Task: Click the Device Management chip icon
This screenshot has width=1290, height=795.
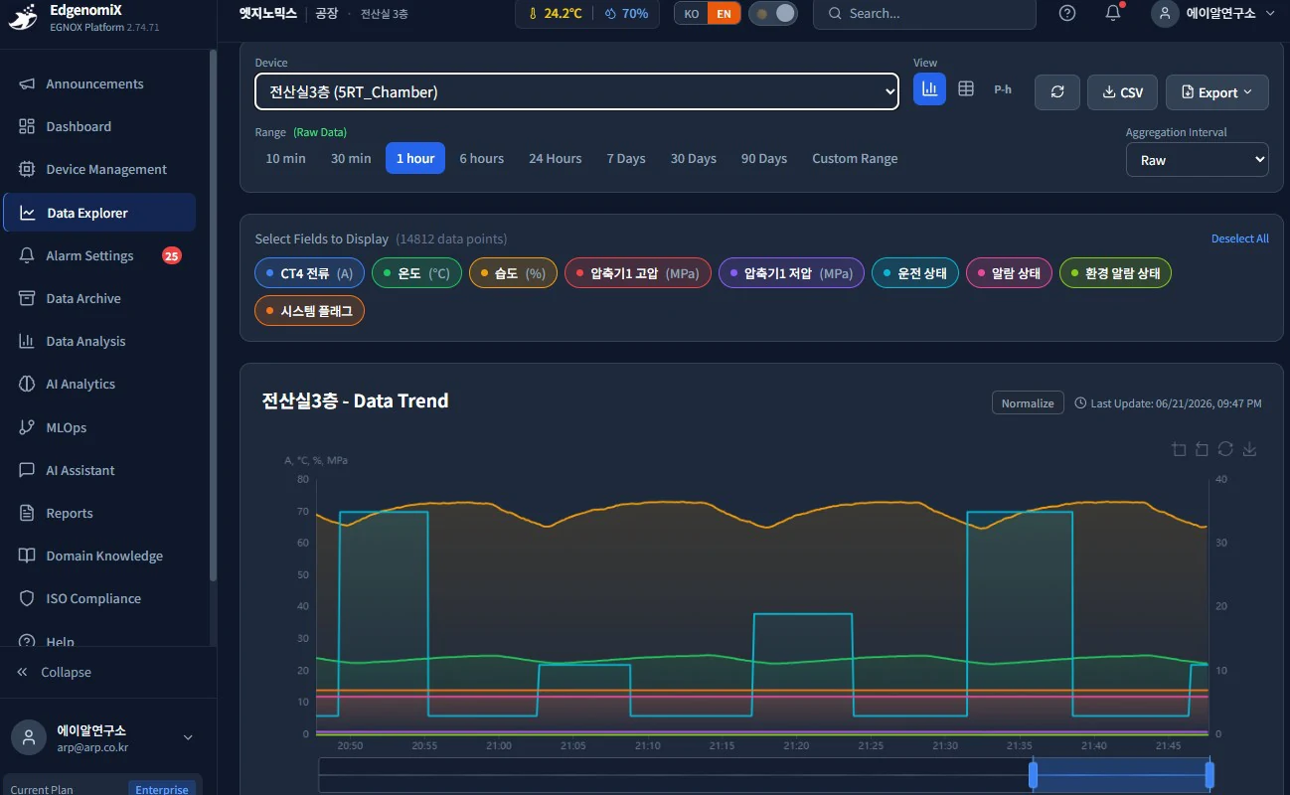Action: [27, 170]
